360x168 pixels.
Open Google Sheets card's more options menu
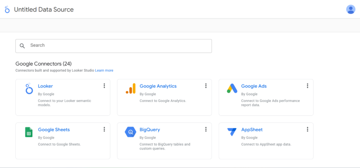[x=104, y=130]
